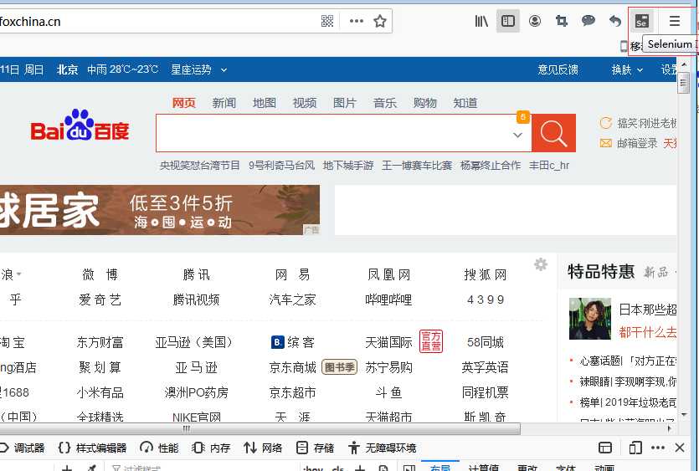This screenshot has height=471, width=699.
Task: Select the 地图 search tab
Action: (265, 103)
